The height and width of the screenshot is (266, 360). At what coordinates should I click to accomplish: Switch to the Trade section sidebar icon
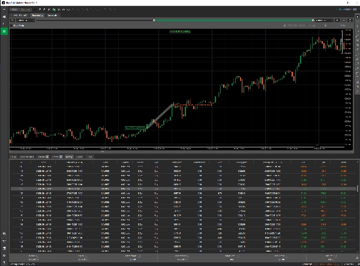4,17
